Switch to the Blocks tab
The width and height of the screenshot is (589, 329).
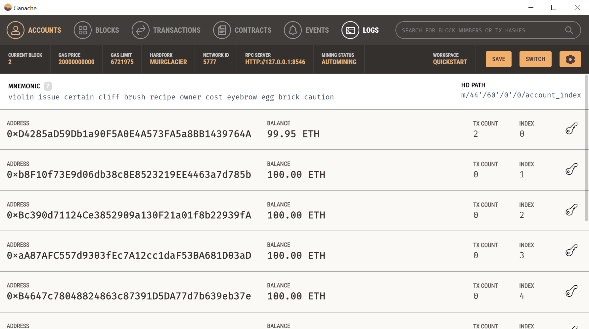pos(96,30)
